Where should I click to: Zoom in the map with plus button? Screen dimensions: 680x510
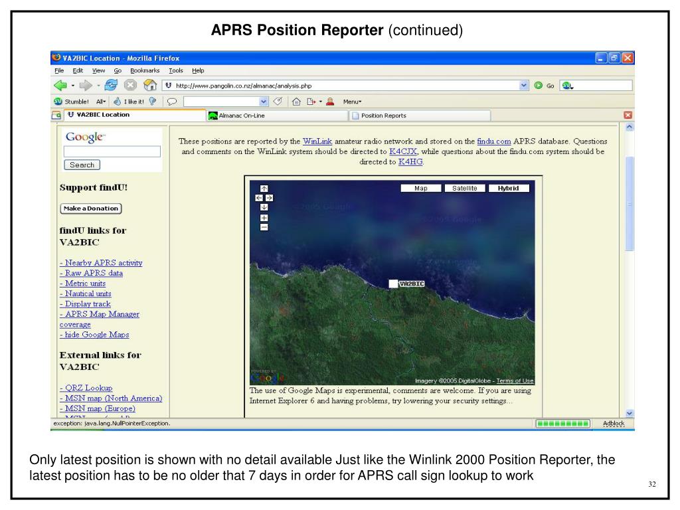click(264, 218)
